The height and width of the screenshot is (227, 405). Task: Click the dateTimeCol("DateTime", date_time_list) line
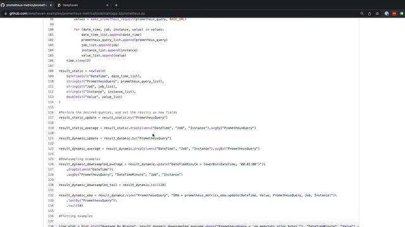[x=104, y=76]
